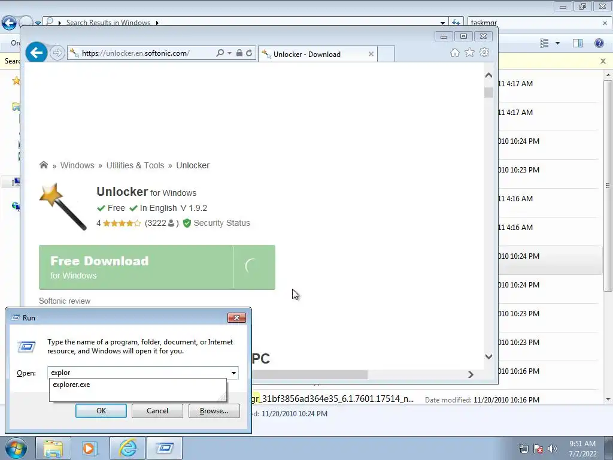Screen dimensions: 613x460
Task: Click Search Results in Windows breadcrumb
Action: click(x=108, y=23)
